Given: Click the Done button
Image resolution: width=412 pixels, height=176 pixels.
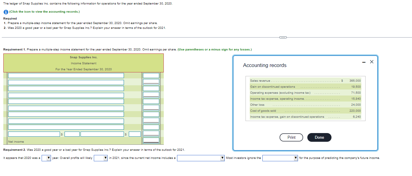Looking at the screenshot, I should point(319,137).
